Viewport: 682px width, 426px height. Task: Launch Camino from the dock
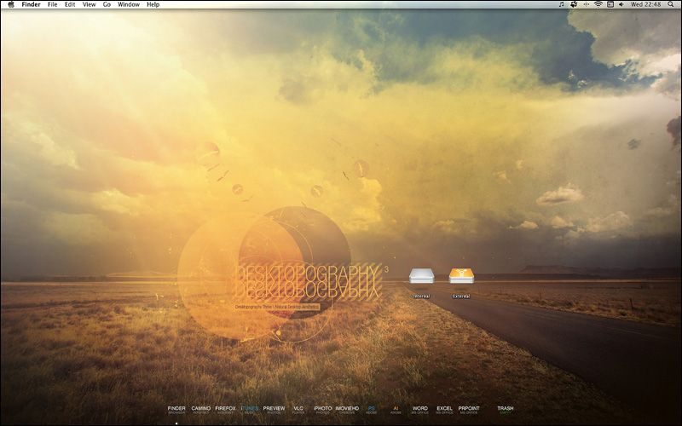point(201,410)
